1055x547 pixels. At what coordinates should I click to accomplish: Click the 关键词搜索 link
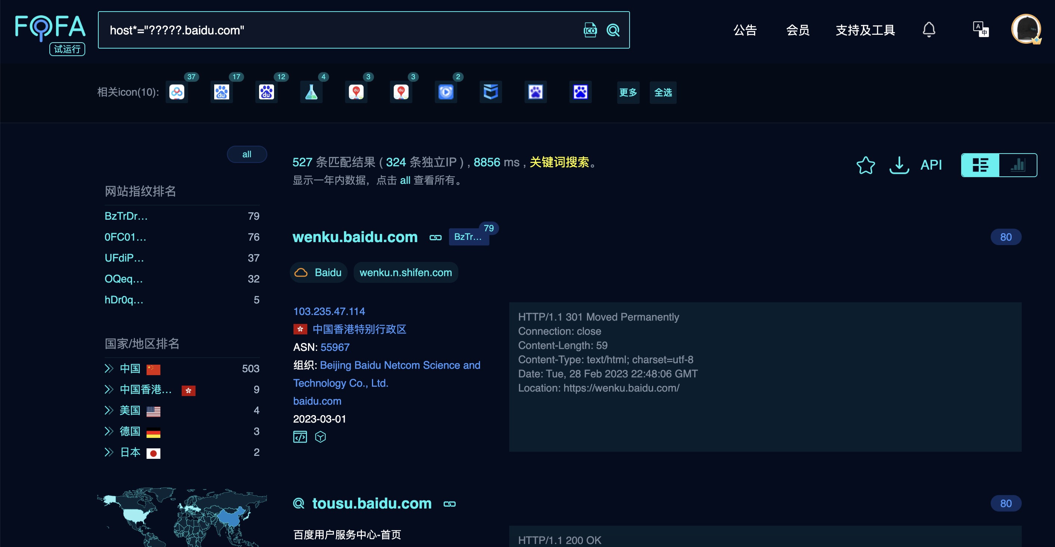[x=559, y=162]
